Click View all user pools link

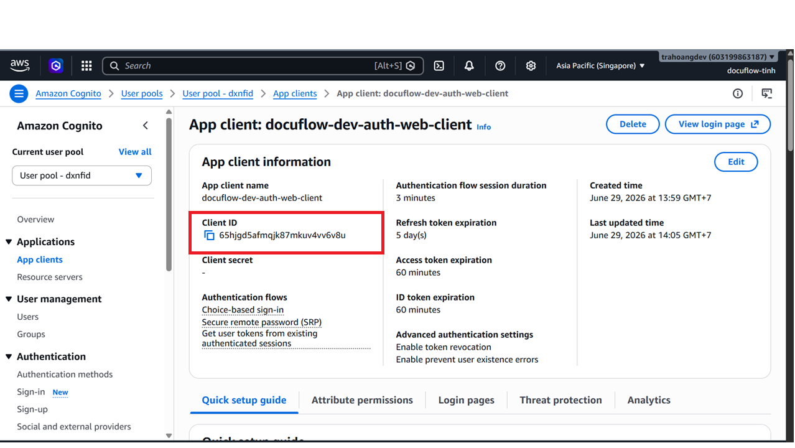(135, 152)
